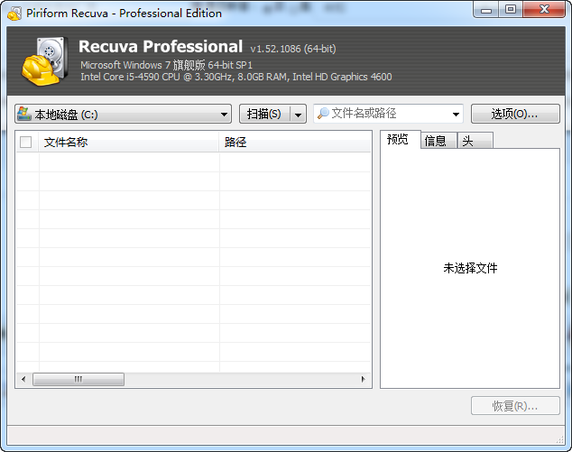Click the Intel Core i5-4590 hardware line
572x452 pixels.
point(236,77)
